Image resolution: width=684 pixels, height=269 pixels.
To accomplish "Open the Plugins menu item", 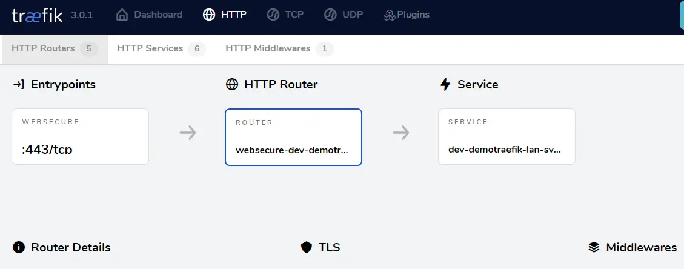I will 406,15.
